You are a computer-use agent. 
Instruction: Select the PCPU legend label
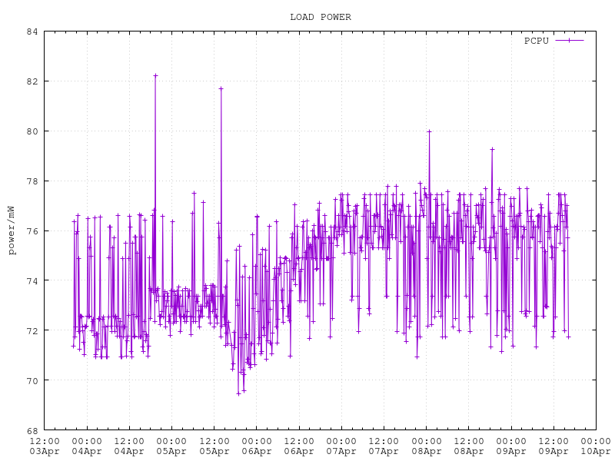(x=536, y=41)
